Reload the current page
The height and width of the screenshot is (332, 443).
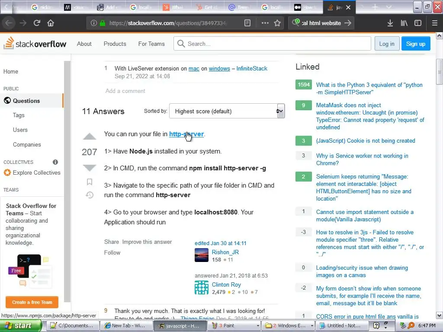(x=37, y=23)
